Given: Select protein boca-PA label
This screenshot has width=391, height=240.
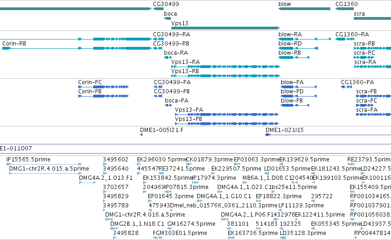Looking at the screenshot, I should pyautogui.click(x=177, y=101).
